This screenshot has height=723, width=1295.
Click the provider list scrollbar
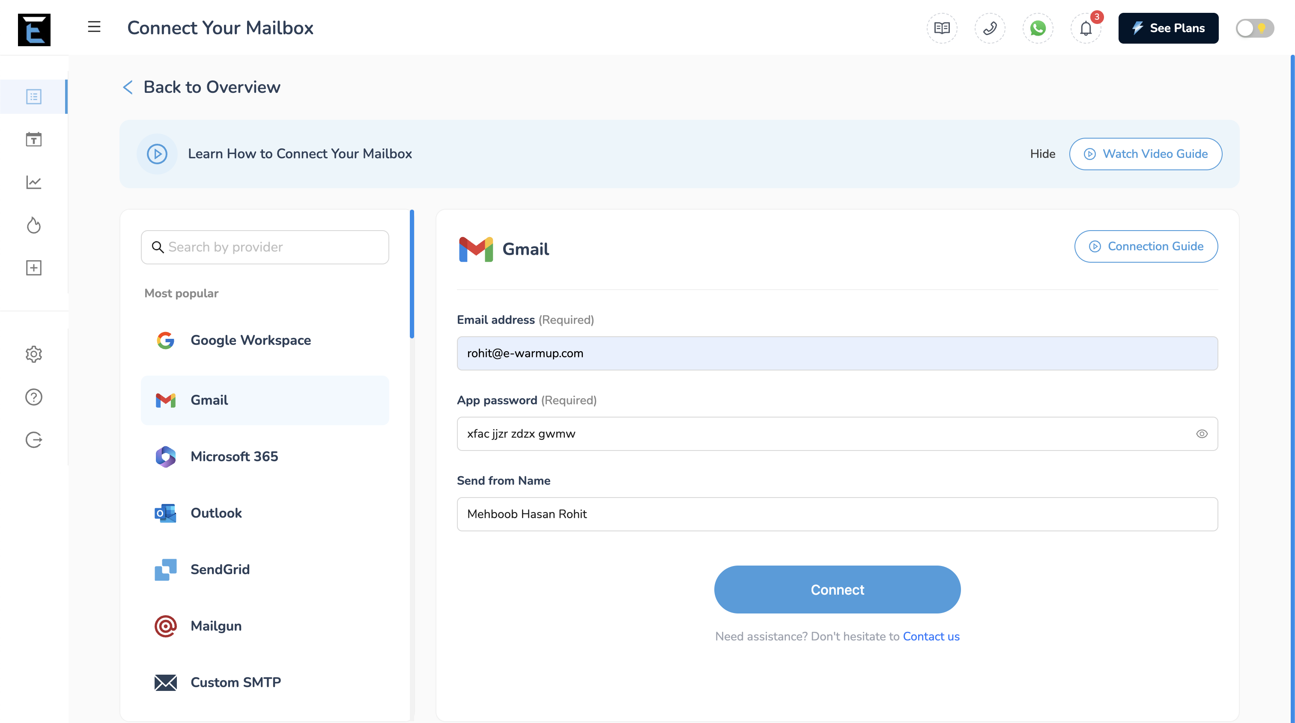[412, 274]
